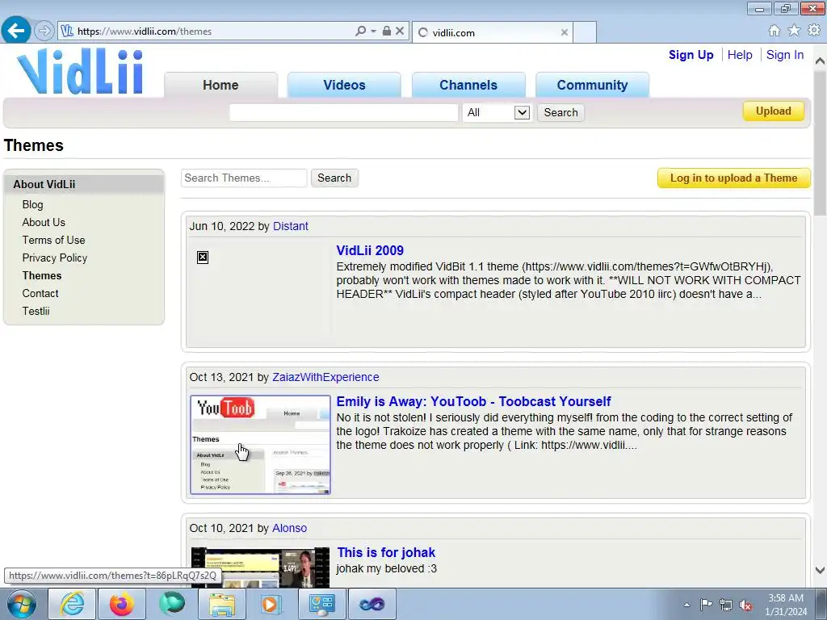Click the yellow Upload button
Viewport: 827px width, 620px height.
773,111
